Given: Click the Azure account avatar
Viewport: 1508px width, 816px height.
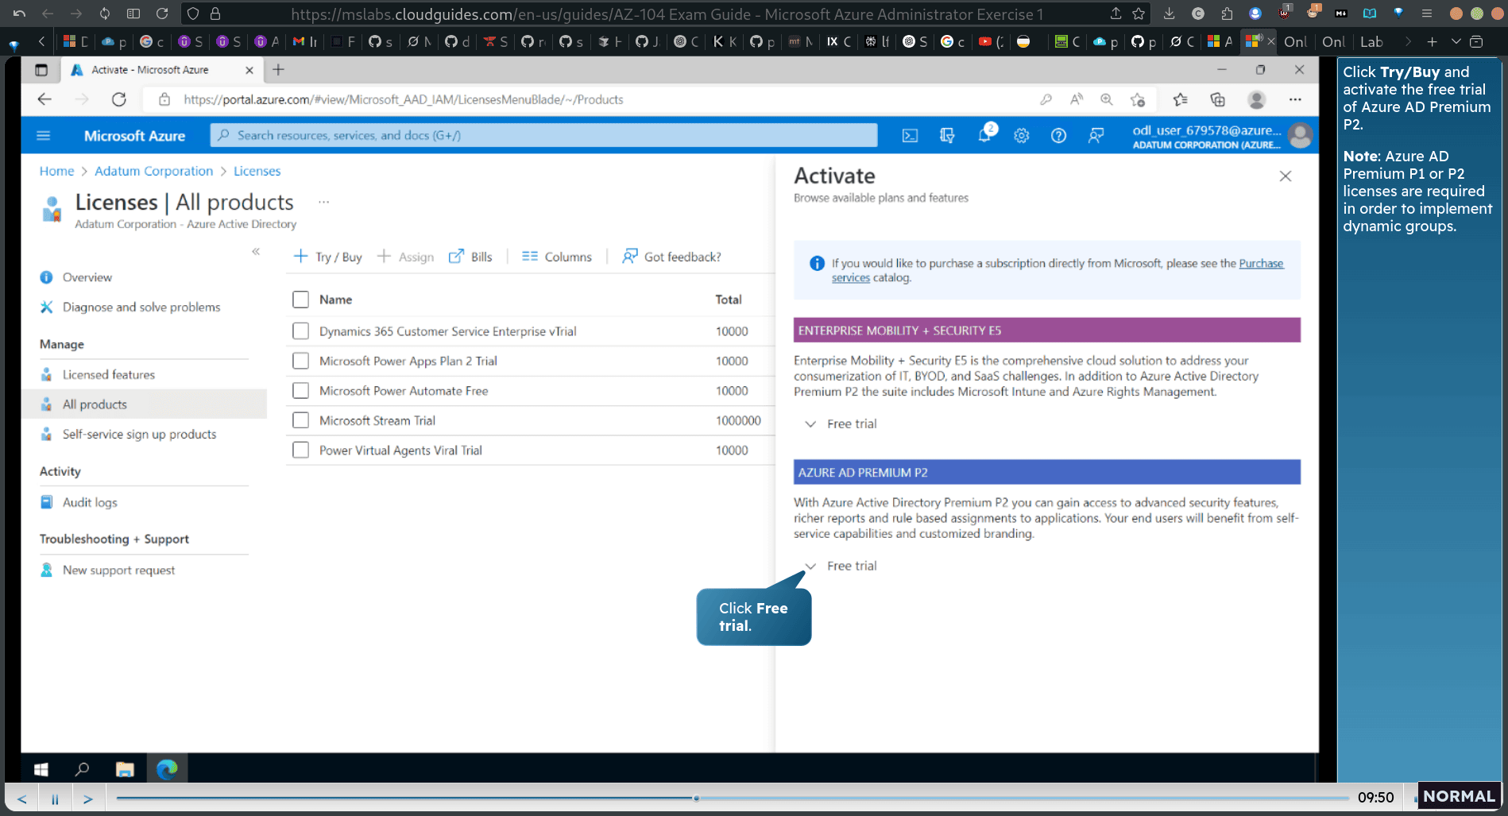Looking at the screenshot, I should 1301,136.
